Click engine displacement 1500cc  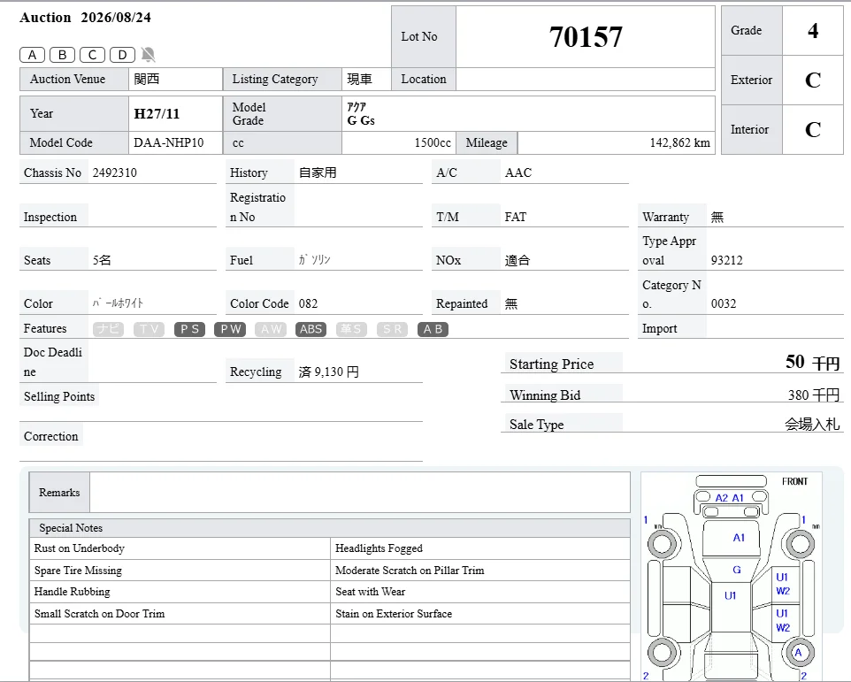433,142
